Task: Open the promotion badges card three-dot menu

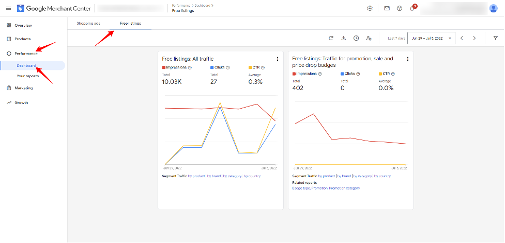Action: (x=408, y=59)
